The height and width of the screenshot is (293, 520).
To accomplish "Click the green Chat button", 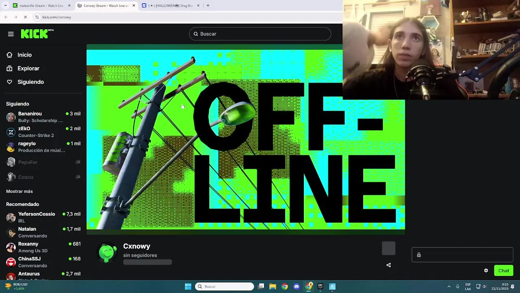I will click(504, 271).
